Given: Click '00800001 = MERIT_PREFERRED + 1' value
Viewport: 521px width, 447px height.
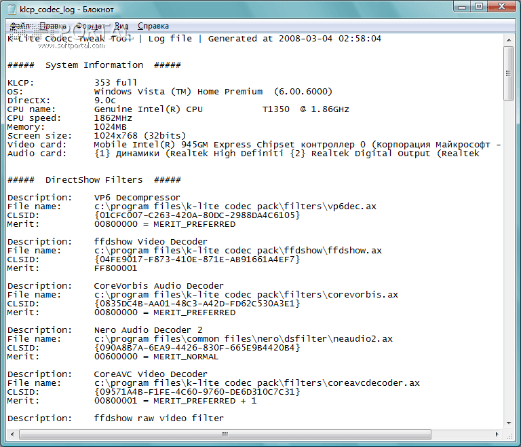Looking at the screenshot, I should pyautogui.click(x=176, y=401).
